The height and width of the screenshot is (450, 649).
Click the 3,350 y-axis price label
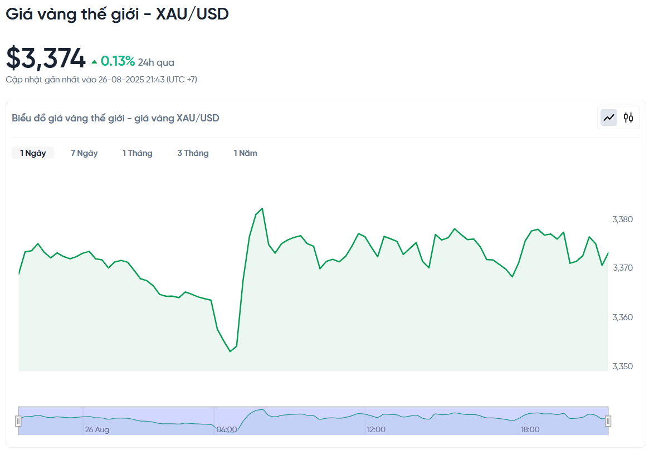pos(622,366)
